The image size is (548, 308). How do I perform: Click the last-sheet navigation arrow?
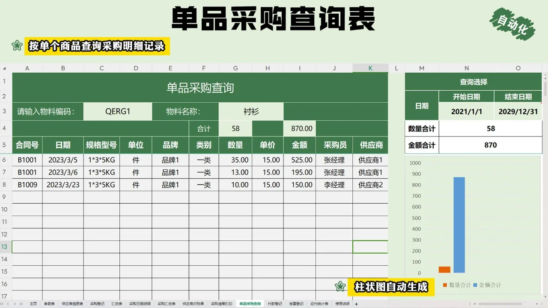pyautogui.click(x=22, y=303)
